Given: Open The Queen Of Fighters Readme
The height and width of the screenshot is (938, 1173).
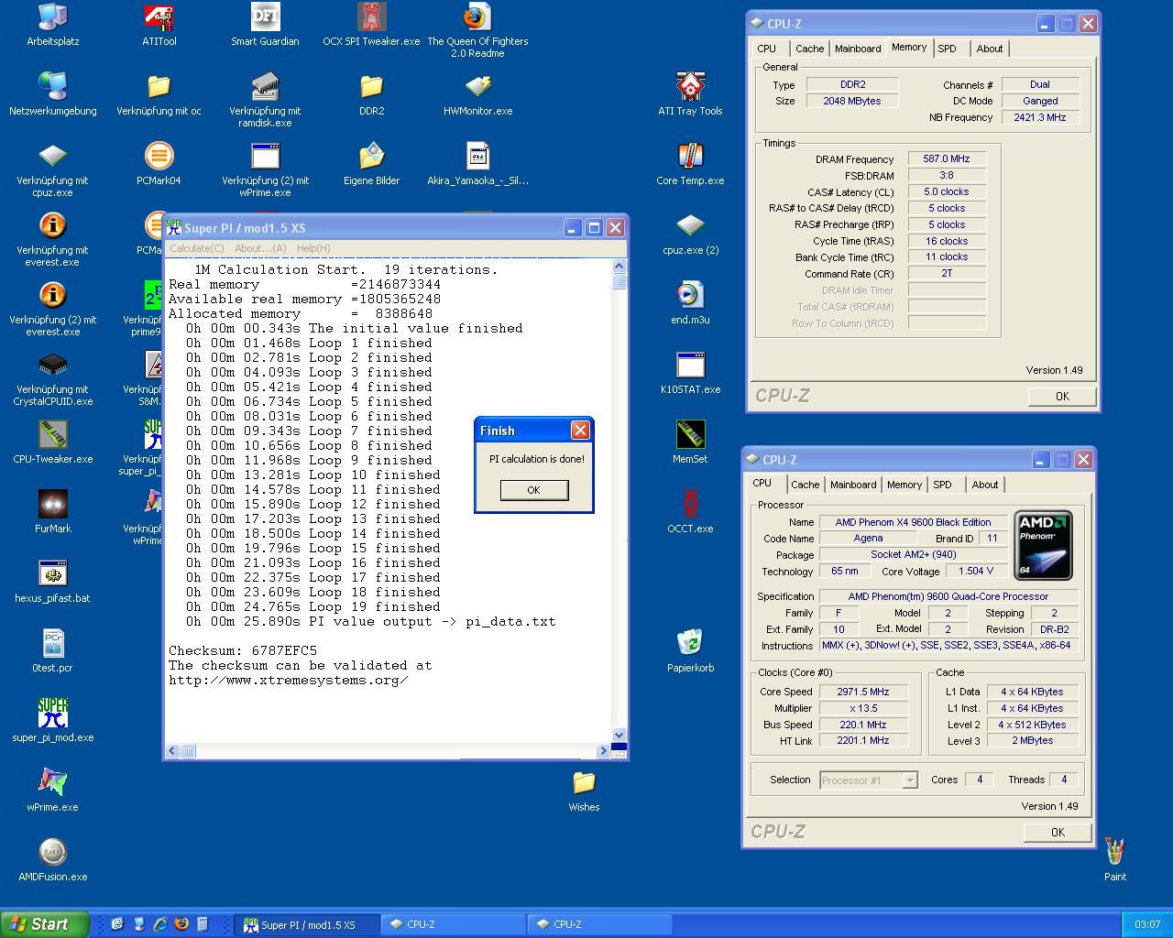Looking at the screenshot, I should pyautogui.click(x=477, y=30).
